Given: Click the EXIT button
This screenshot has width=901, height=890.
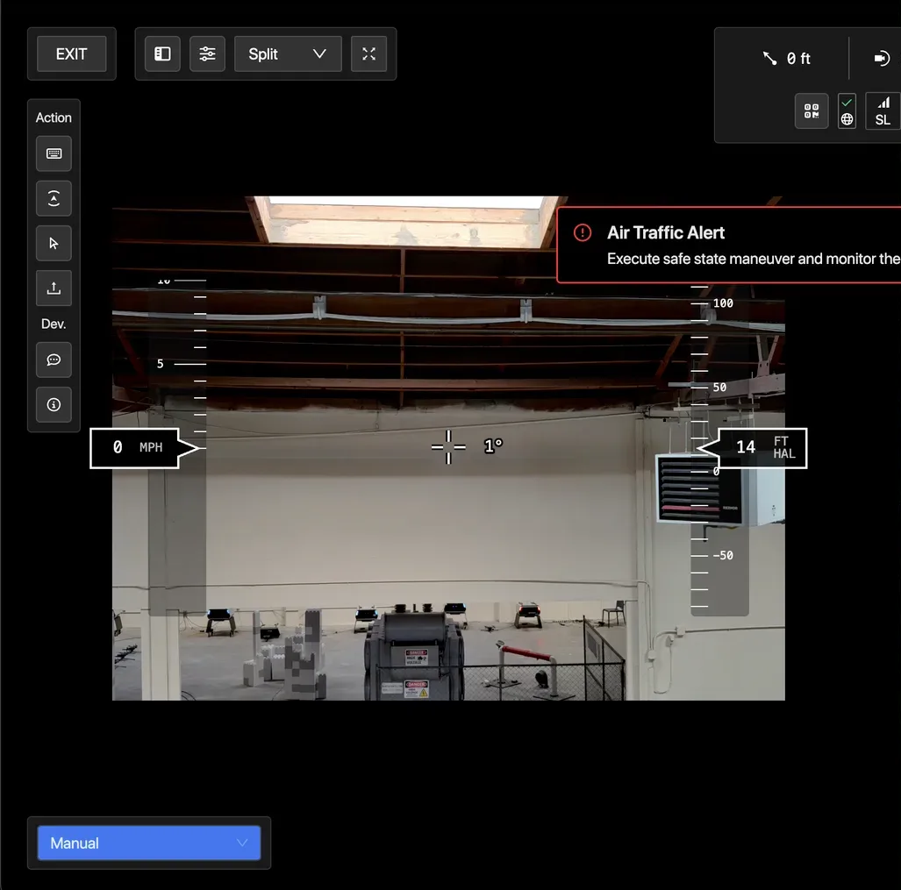Looking at the screenshot, I should tap(71, 54).
